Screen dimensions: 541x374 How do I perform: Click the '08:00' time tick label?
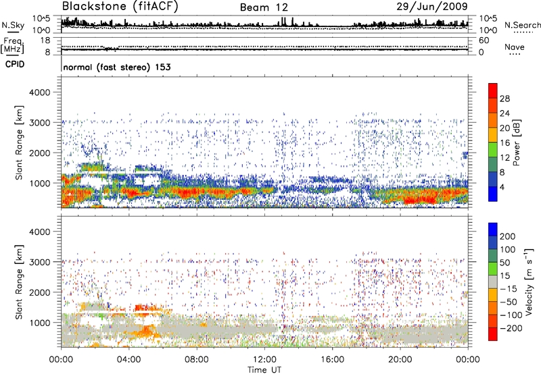197,360
